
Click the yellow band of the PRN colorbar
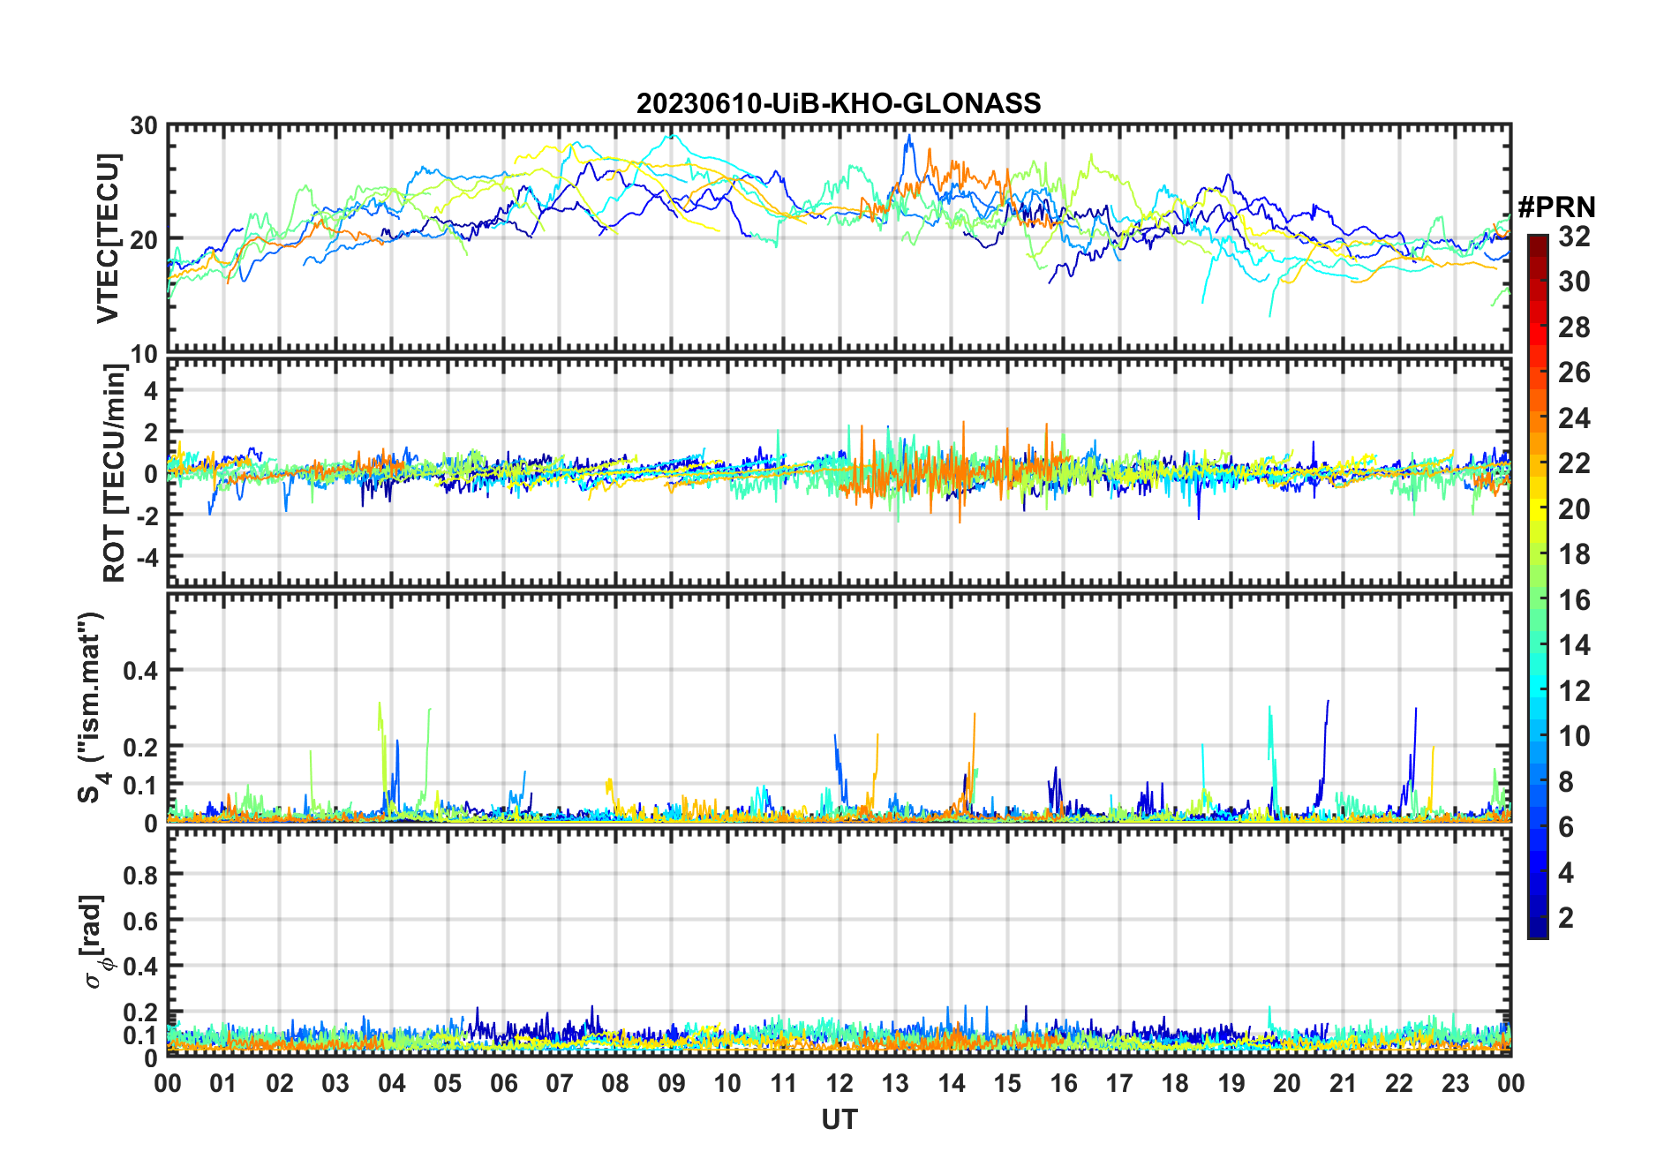click(1538, 509)
